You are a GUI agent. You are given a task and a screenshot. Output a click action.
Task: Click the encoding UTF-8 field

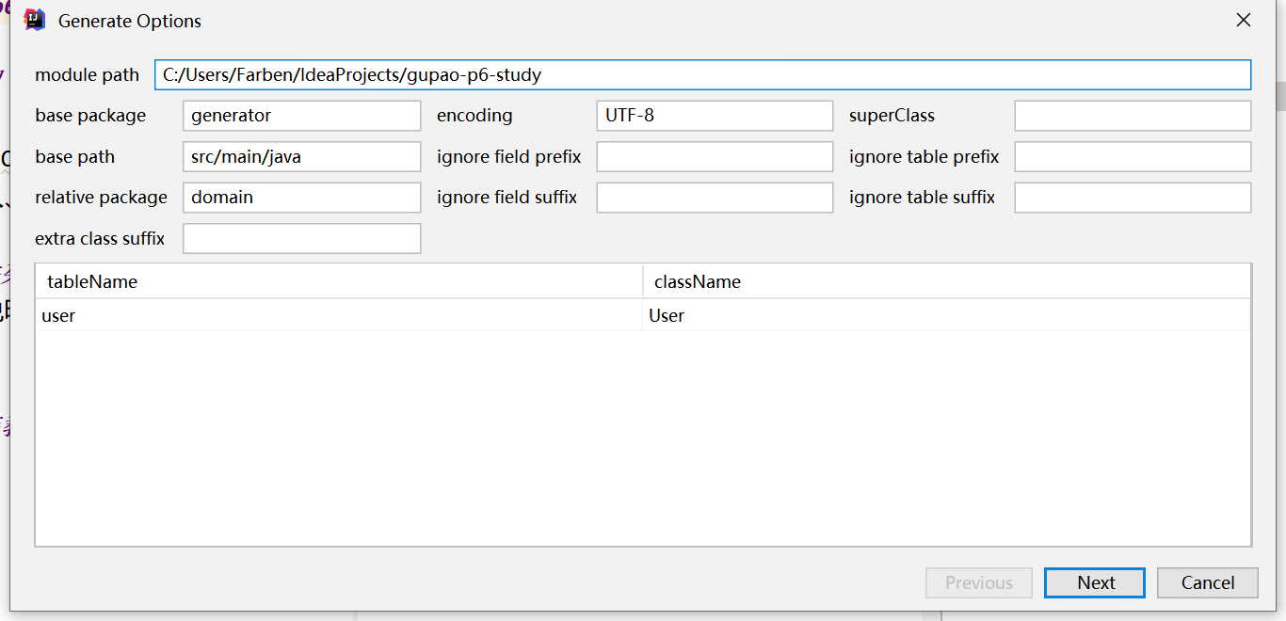tap(715, 116)
